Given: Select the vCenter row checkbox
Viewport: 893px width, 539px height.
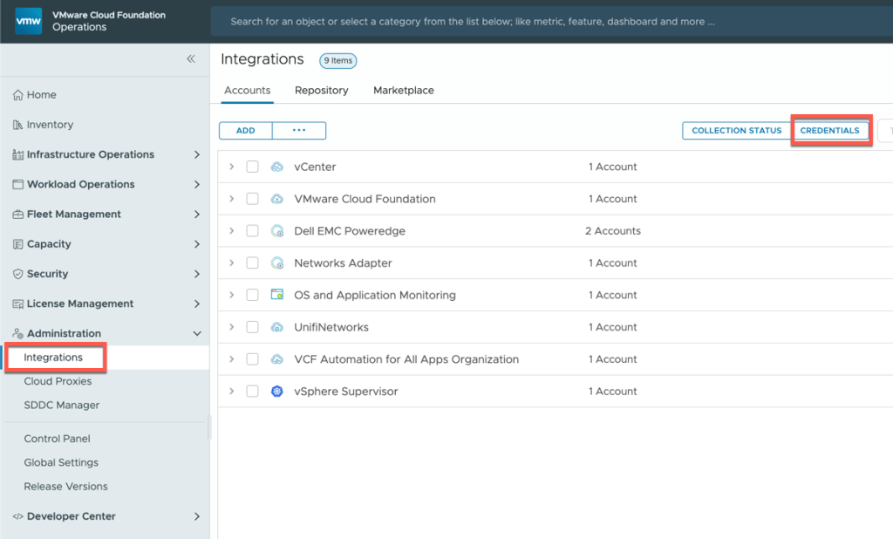Looking at the screenshot, I should (252, 167).
